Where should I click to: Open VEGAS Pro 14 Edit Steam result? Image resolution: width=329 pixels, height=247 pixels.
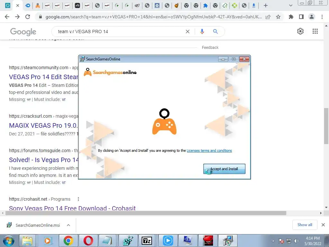point(44,77)
